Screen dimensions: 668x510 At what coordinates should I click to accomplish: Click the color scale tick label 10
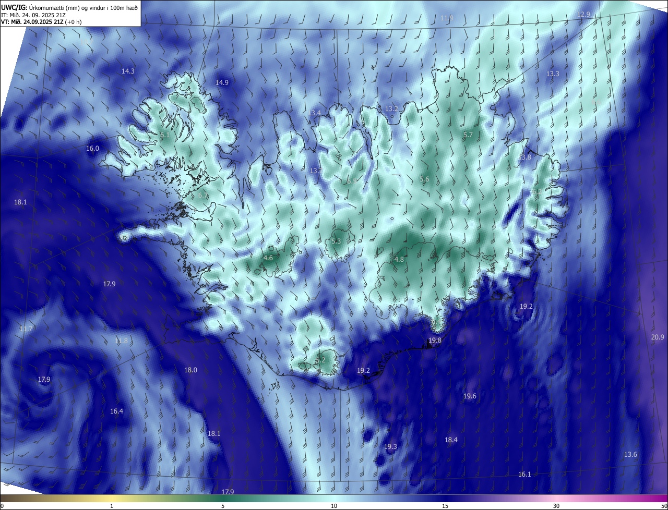point(334,506)
